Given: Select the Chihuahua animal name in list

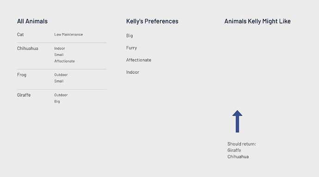Looking at the screenshot, I should (x=27, y=49).
